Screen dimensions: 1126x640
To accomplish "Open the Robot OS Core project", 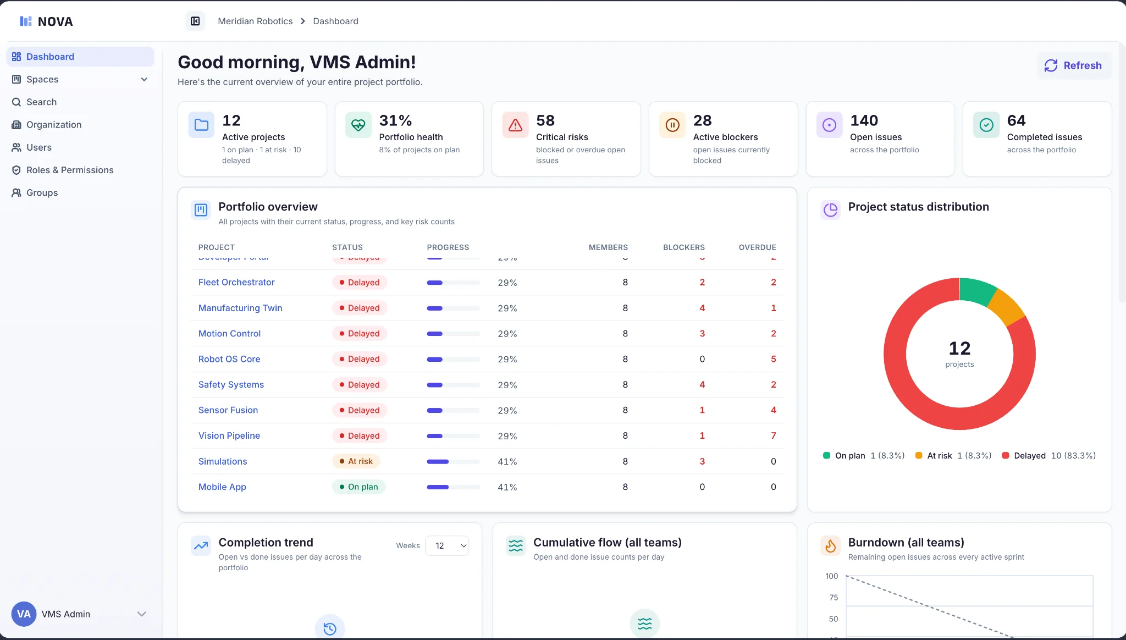I will click(x=229, y=359).
